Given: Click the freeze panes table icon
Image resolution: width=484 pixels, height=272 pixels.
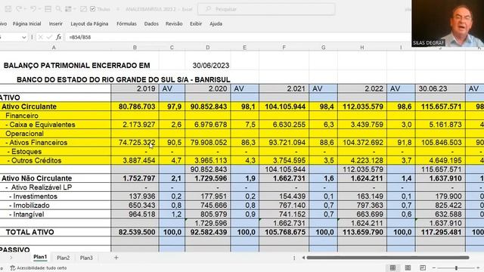Looking at the screenshot, I should (48, 9).
